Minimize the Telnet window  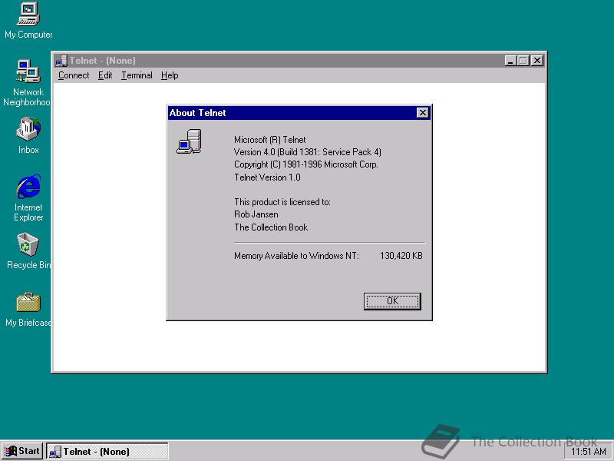coord(510,61)
